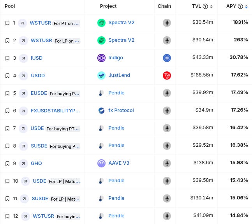Click the $168.56m TVL value

[x=202, y=75]
